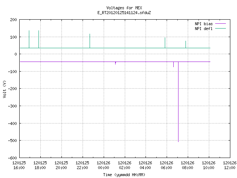
Task: Click the green defl spike after 22:00
Action: (x=90, y=41)
